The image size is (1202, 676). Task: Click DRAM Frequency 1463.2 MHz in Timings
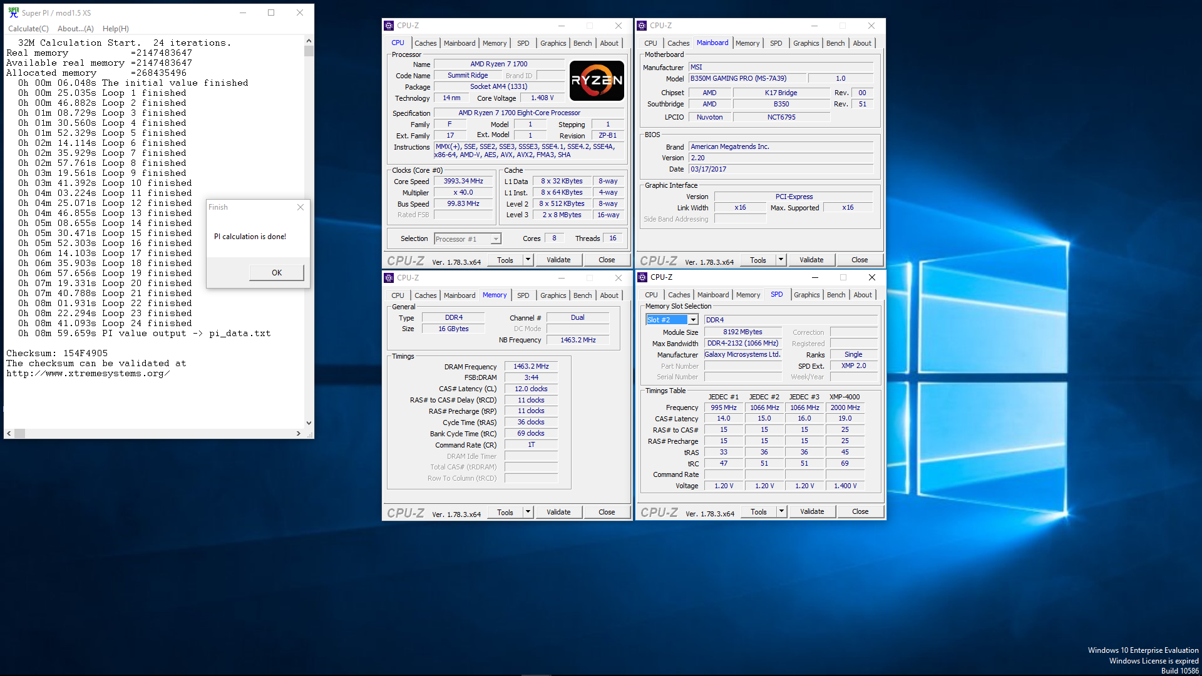(x=531, y=366)
